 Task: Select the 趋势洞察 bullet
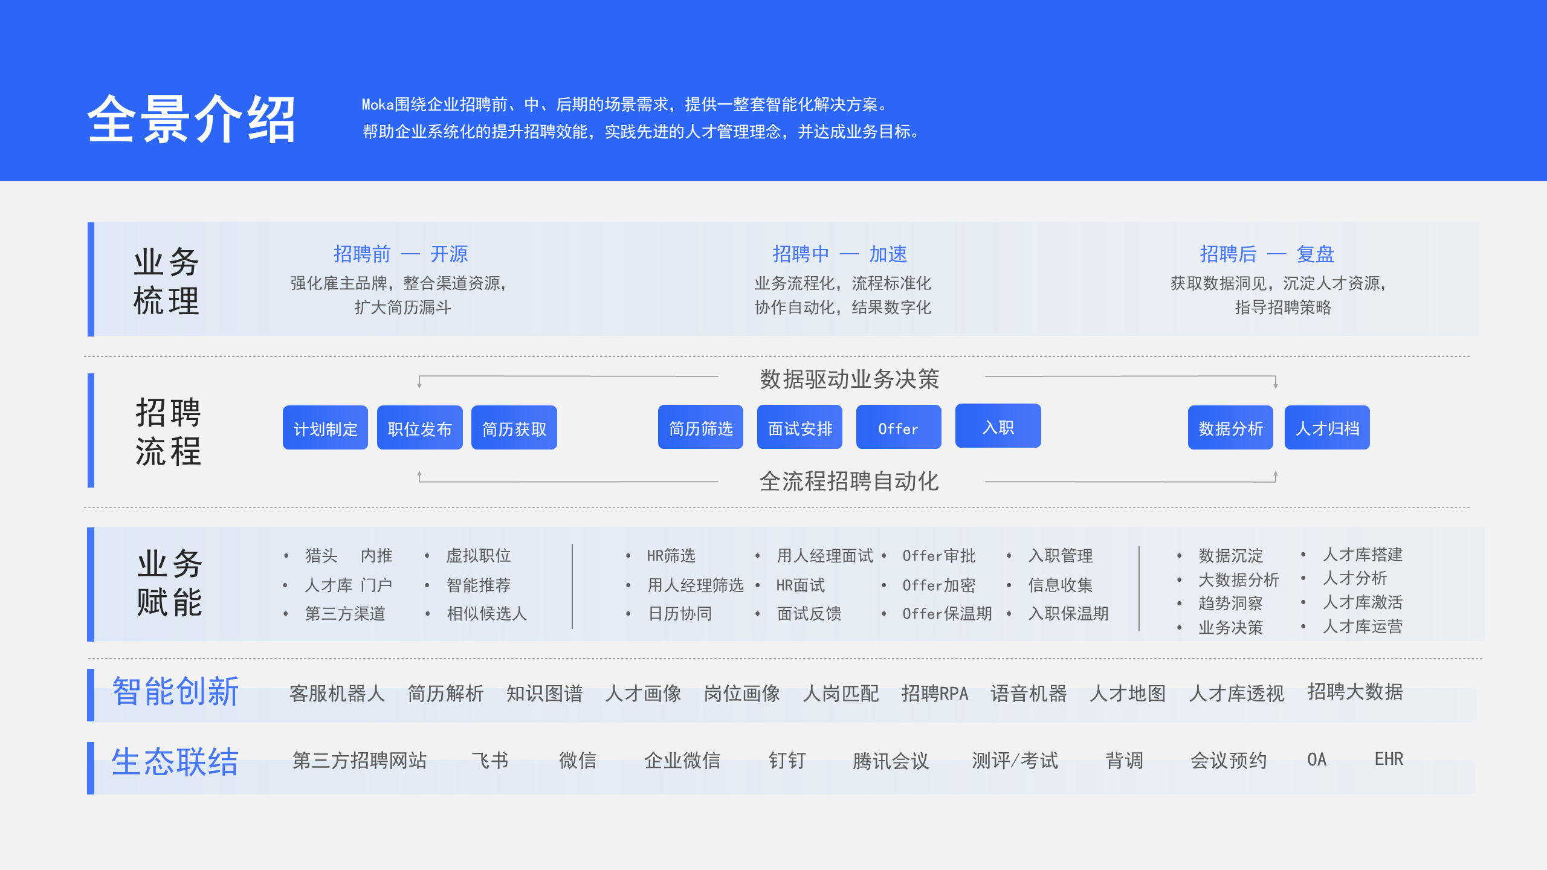click(1231, 603)
